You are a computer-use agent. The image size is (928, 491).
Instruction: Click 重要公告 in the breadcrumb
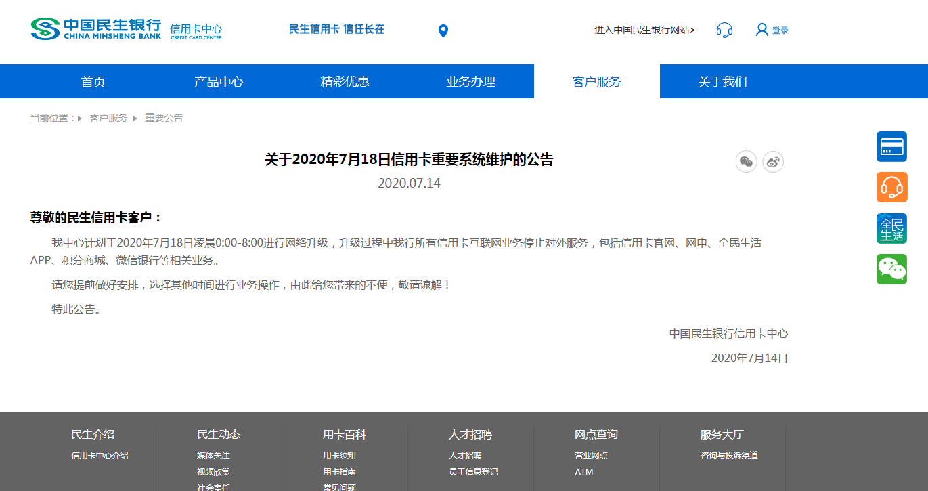(164, 118)
